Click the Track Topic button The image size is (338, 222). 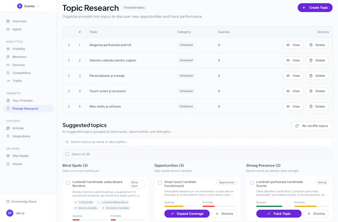click(x=279, y=214)
